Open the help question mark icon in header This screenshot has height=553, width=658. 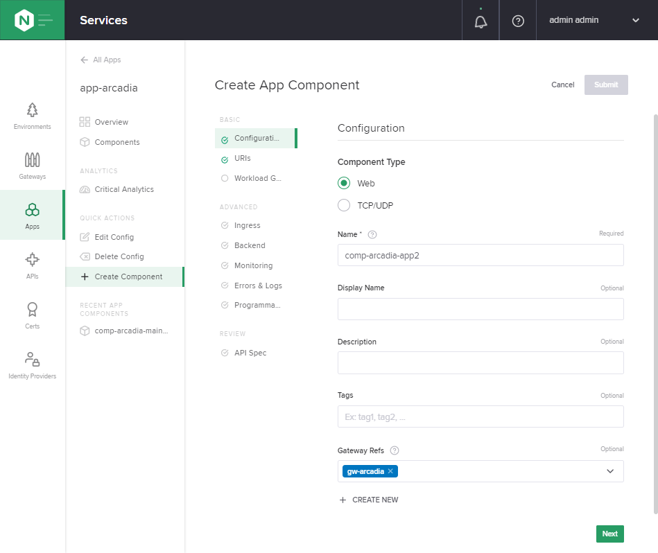pos(518,21)
